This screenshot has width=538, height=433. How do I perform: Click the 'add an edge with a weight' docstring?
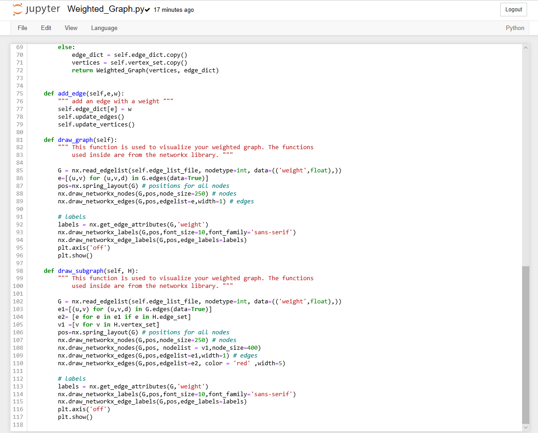coord(116,101)
